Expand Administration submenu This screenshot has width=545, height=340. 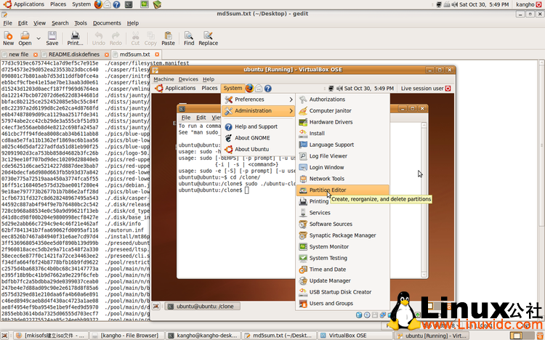[258, 111]
